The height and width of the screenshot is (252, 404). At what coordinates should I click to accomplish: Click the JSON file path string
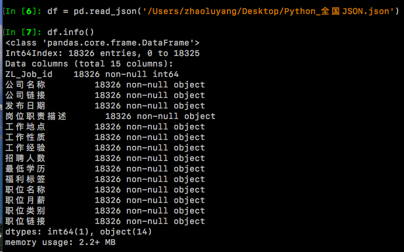(x=268, y=11)
